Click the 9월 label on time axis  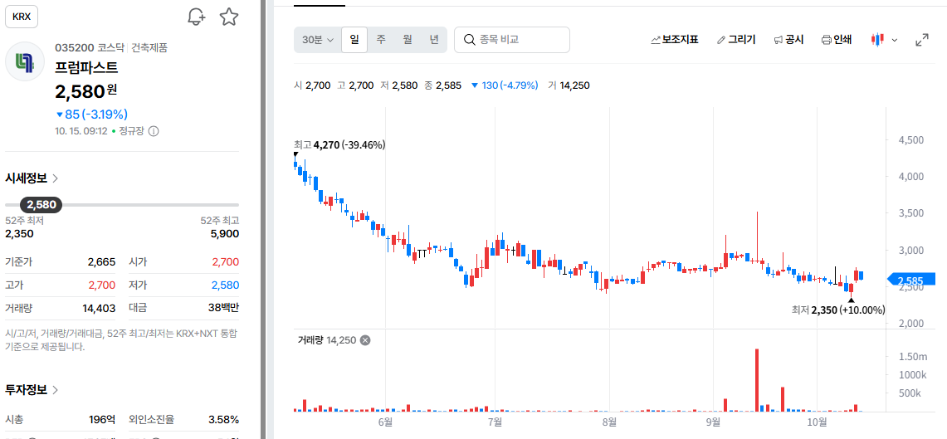click(713, 421)
